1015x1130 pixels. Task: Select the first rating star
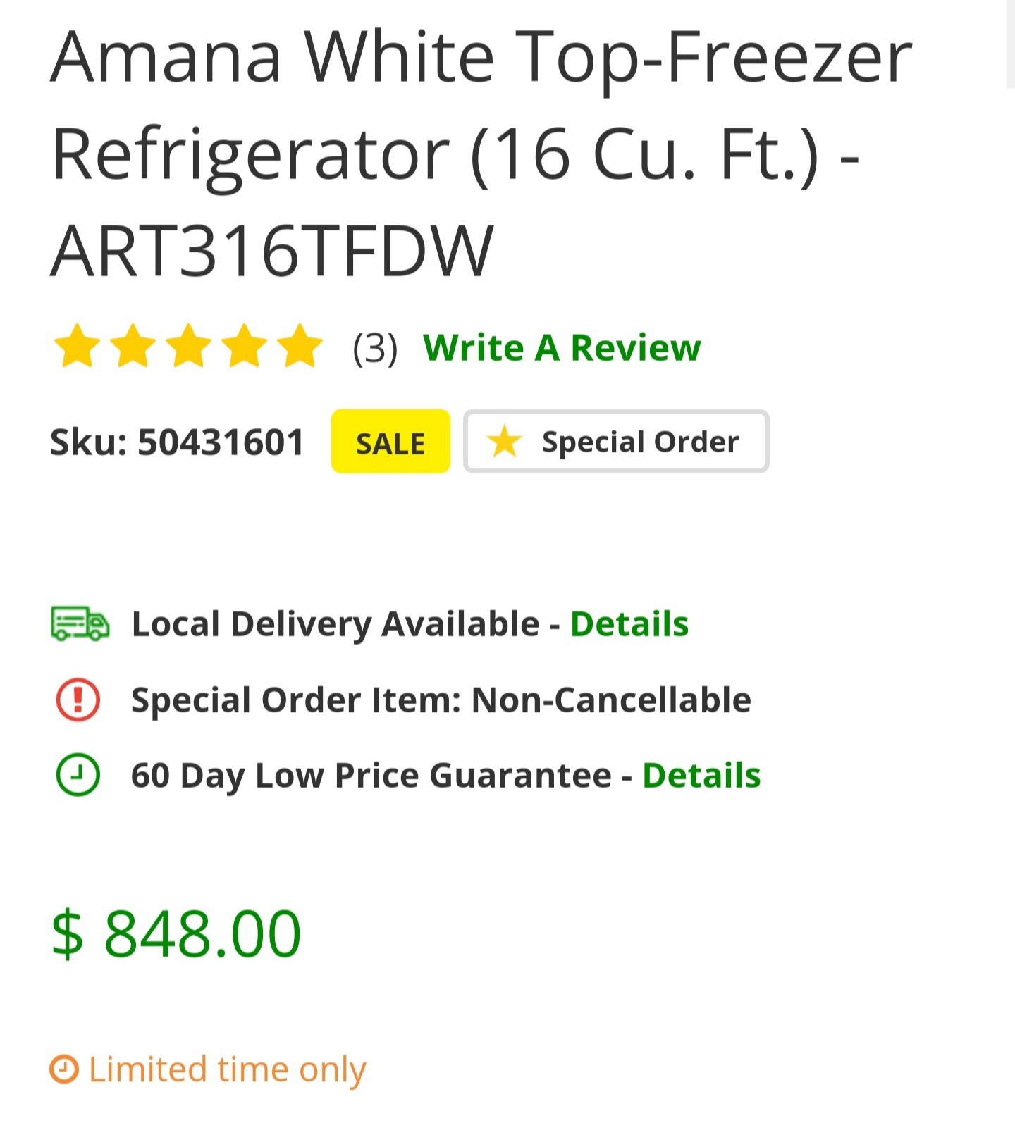tap(77, 346)
